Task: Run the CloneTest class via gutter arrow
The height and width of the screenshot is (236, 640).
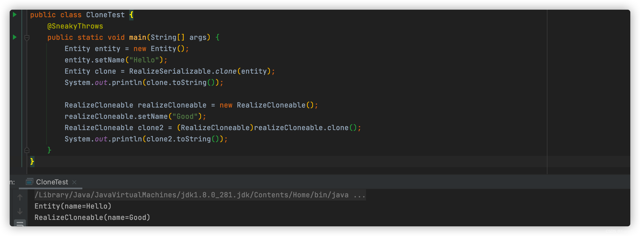Action: click(x=15, y=15)
